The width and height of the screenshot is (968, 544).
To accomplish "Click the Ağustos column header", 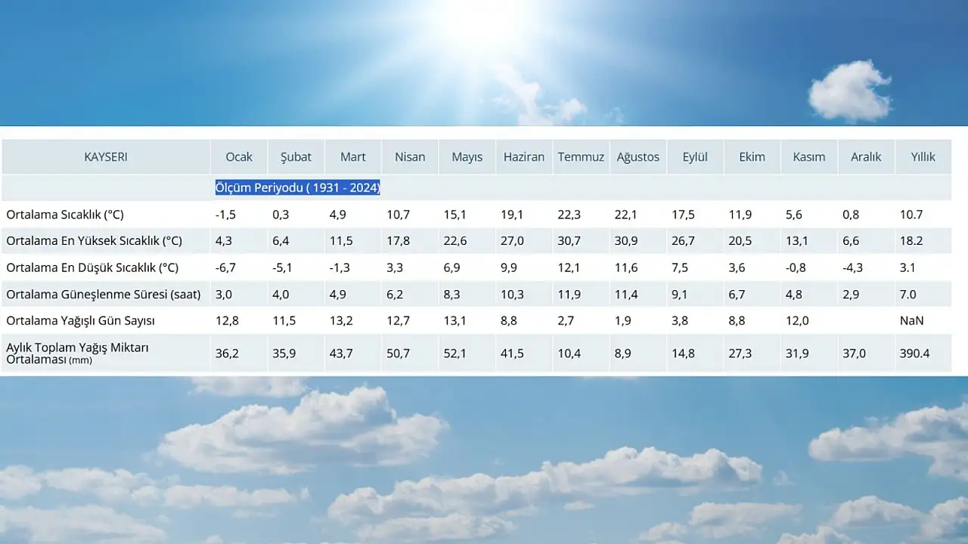I will click(638, 157).
